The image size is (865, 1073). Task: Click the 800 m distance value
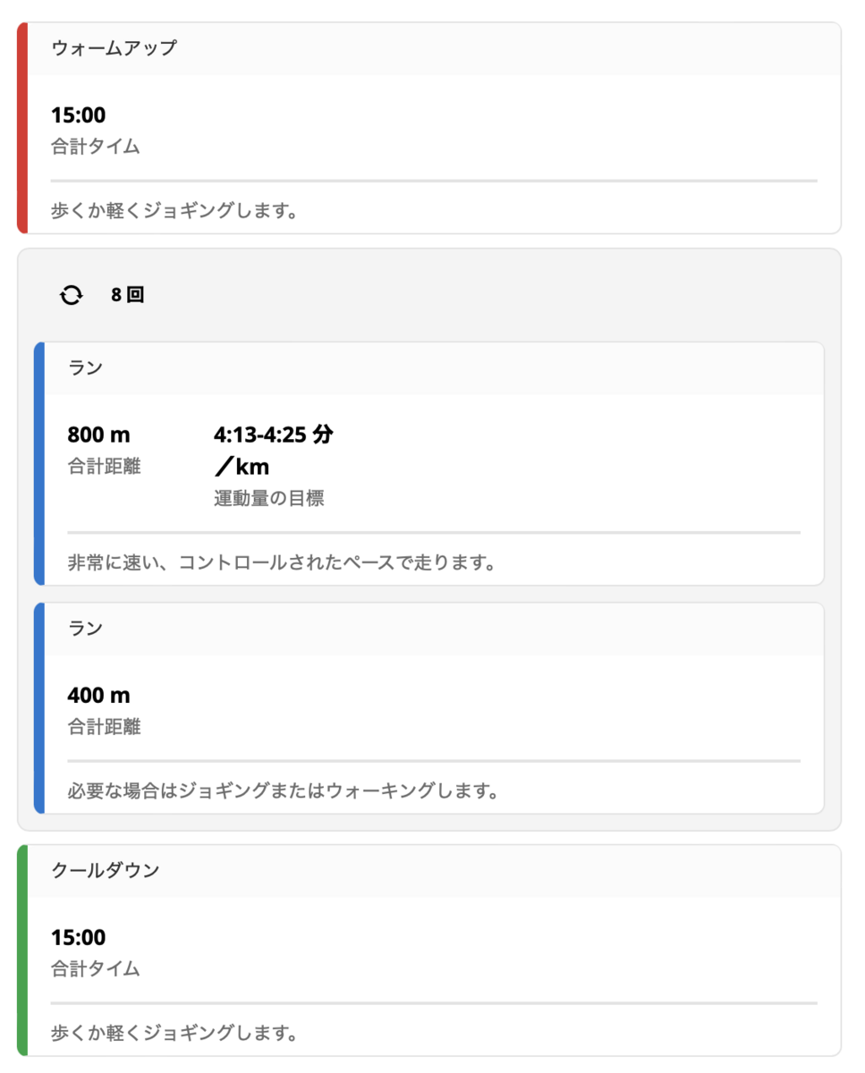[x=98, y=435]
